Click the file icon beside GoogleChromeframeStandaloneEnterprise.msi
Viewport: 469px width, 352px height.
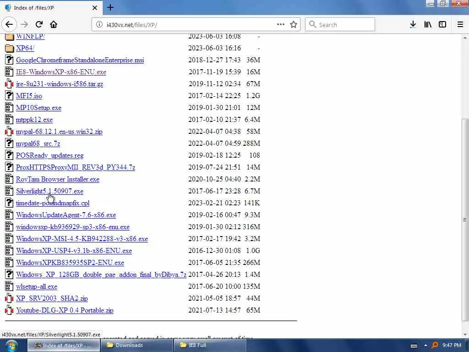tap(9, 60)
